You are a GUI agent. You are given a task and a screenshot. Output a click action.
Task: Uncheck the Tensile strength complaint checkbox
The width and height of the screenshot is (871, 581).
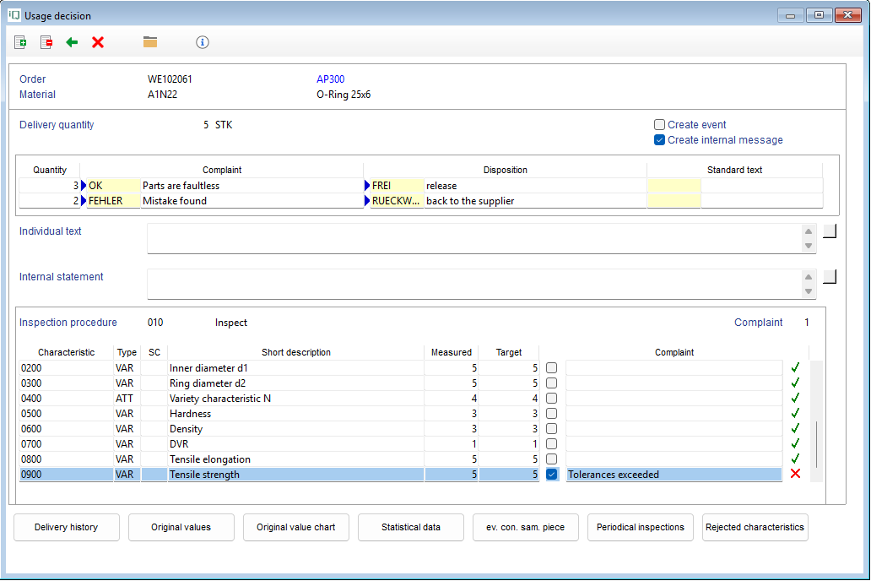click(x=552, y=475)
